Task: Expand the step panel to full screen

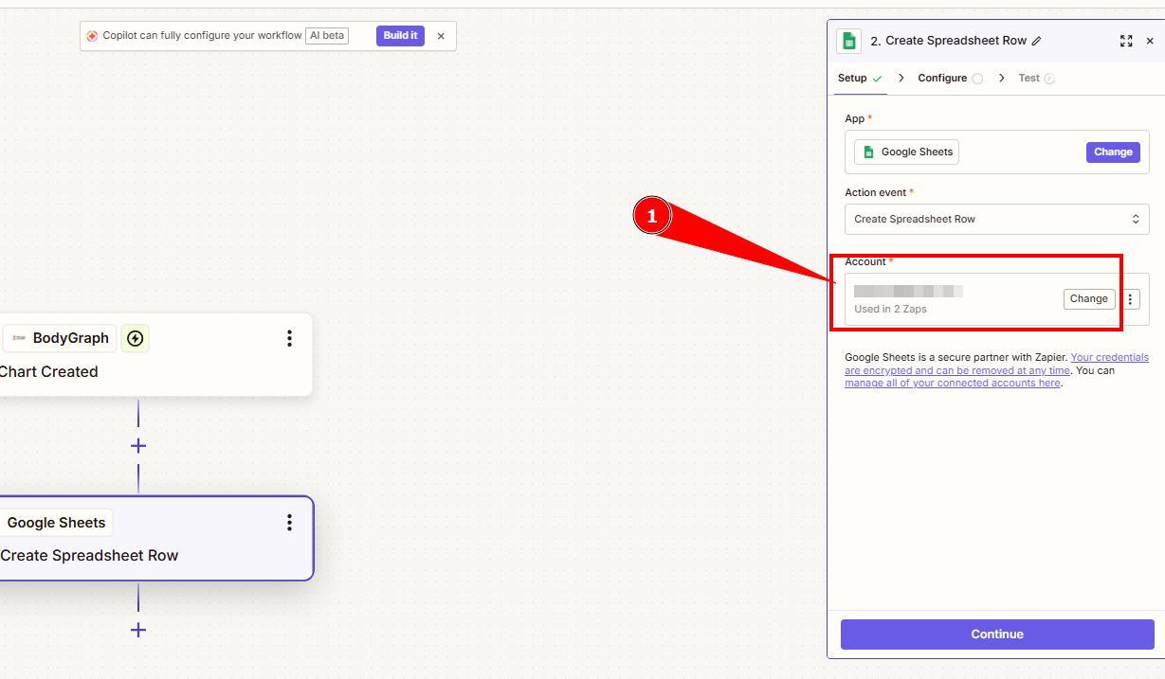Action: tap(1125, 41)
